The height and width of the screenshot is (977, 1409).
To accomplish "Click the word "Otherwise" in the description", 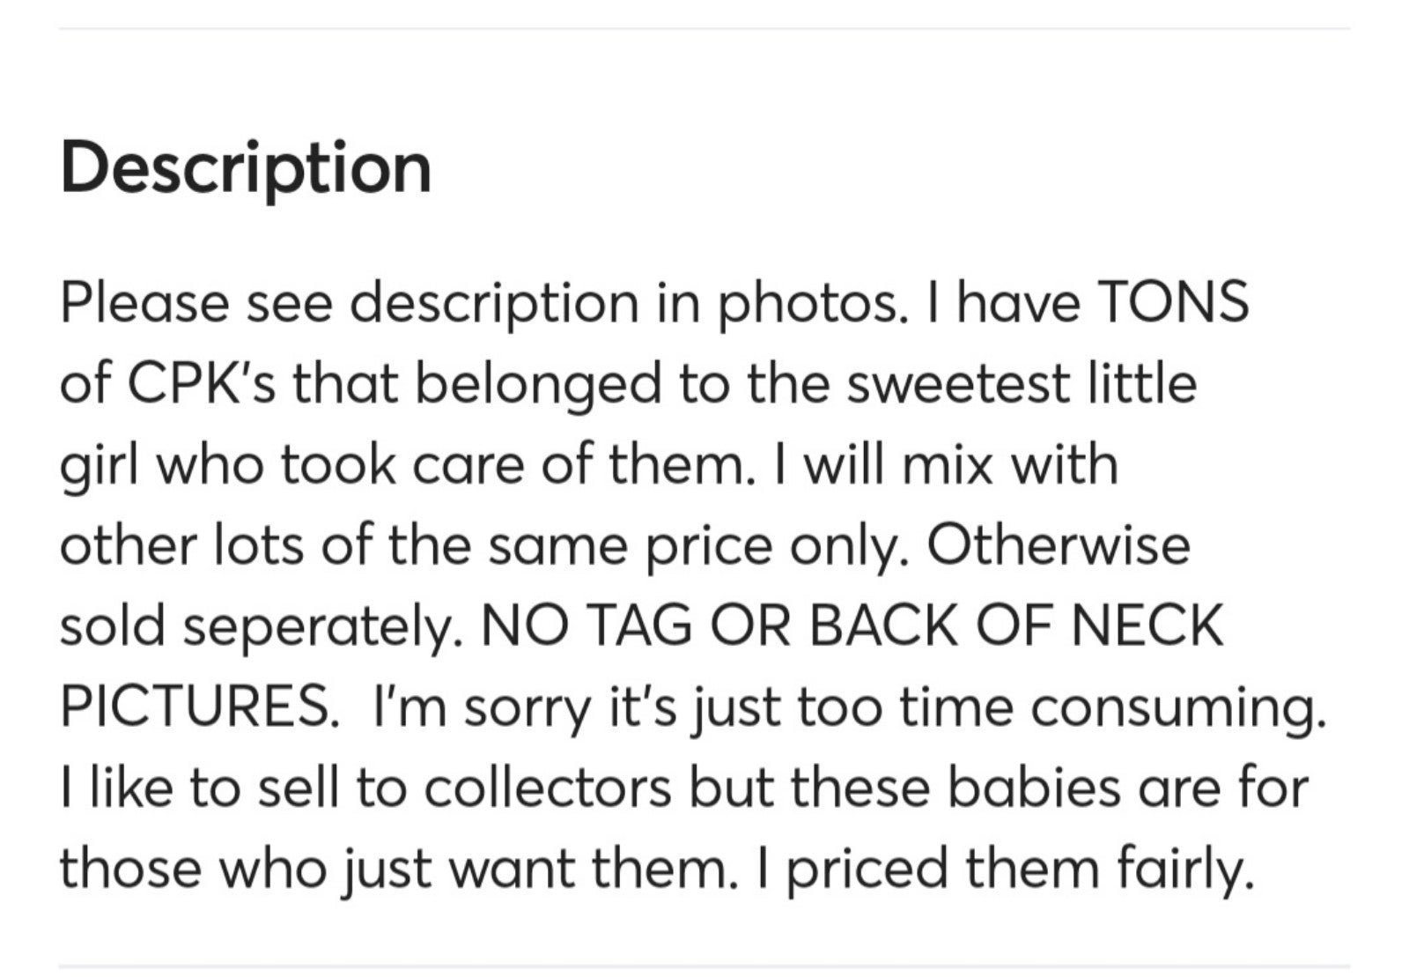I will 1058,545.
